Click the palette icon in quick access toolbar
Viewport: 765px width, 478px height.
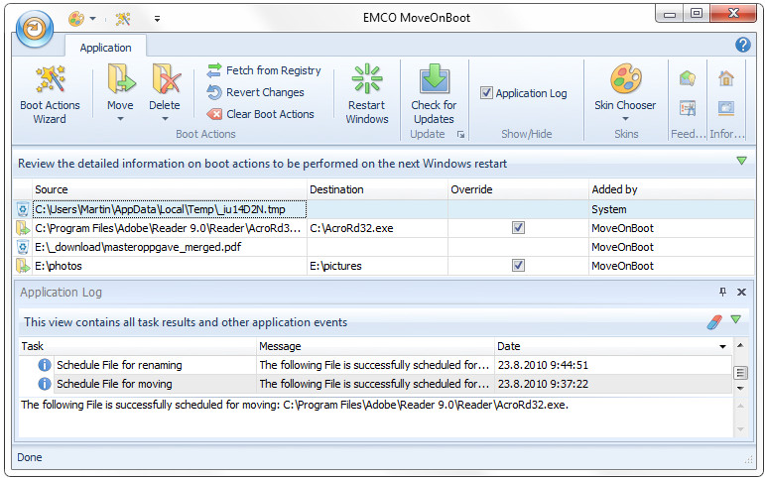coord(76,19)
